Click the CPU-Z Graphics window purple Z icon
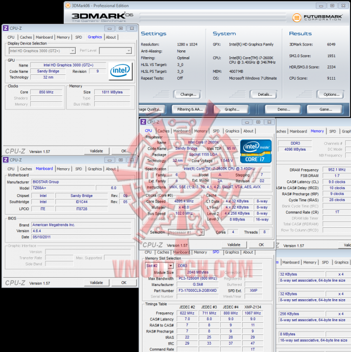This screenshot has width=351, height=352. point(5,28)
